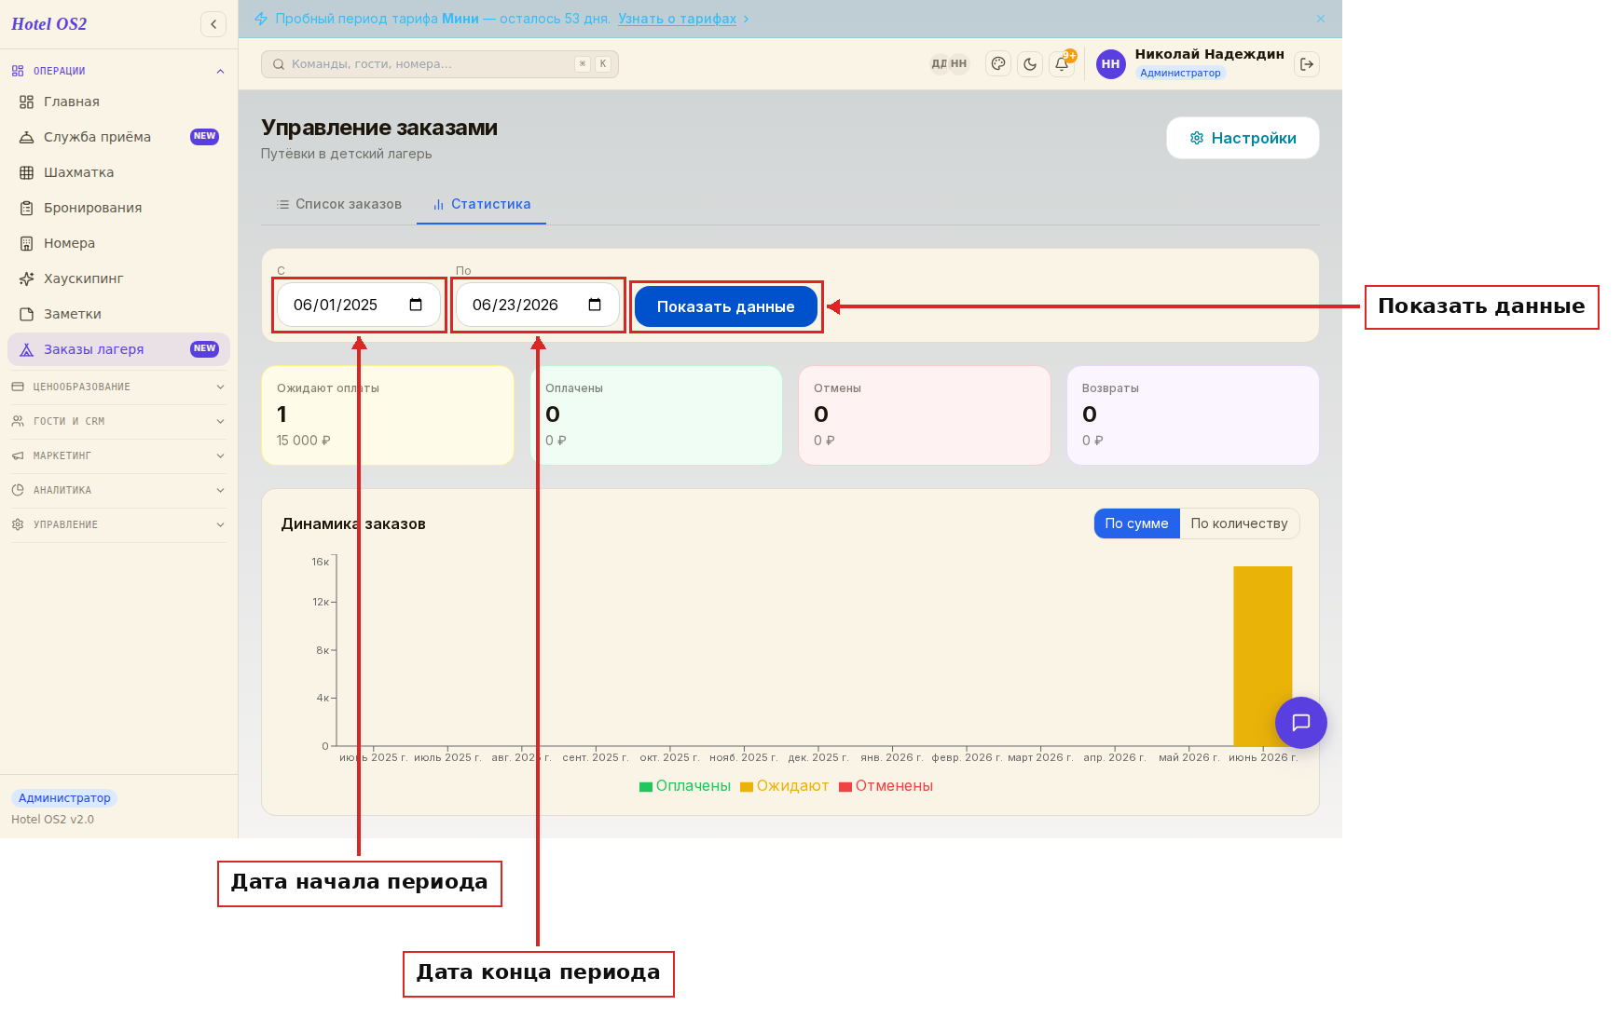
Task: Click the logout icon next to username
Action: (1307, 64)
